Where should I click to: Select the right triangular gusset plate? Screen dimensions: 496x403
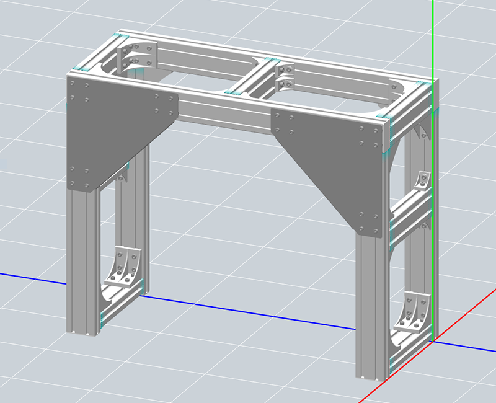(335, 155)
